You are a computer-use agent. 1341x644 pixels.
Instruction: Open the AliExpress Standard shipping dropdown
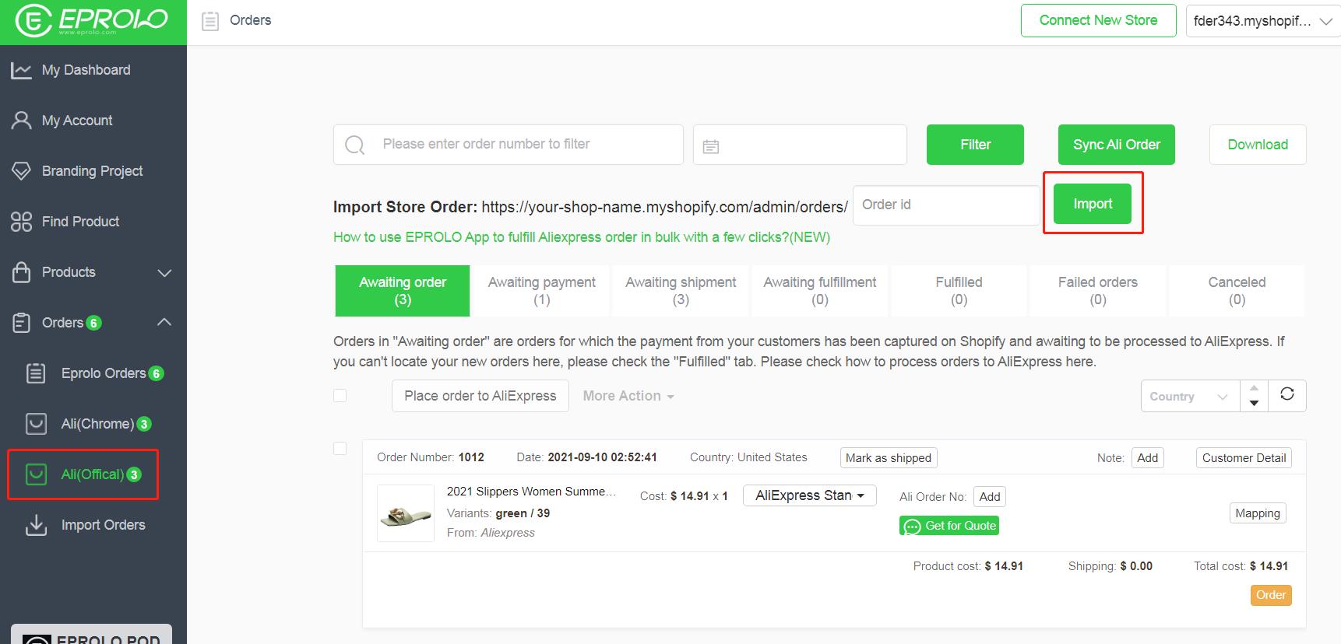tap(809, 495)
